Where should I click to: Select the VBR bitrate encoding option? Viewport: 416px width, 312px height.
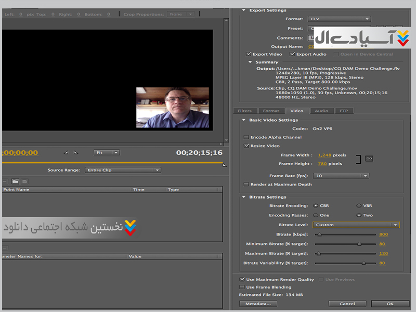(359, 206)
